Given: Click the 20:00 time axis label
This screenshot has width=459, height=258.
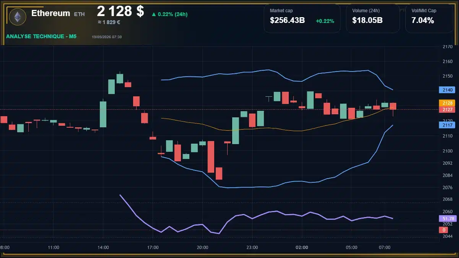Looking at the screenshot, I should (203, 248).
